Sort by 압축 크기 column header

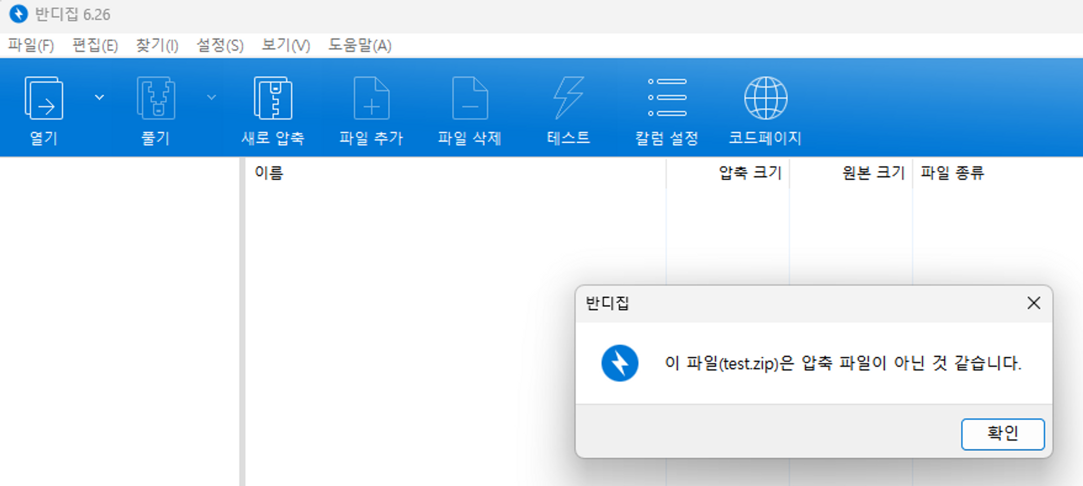point(750,173)
